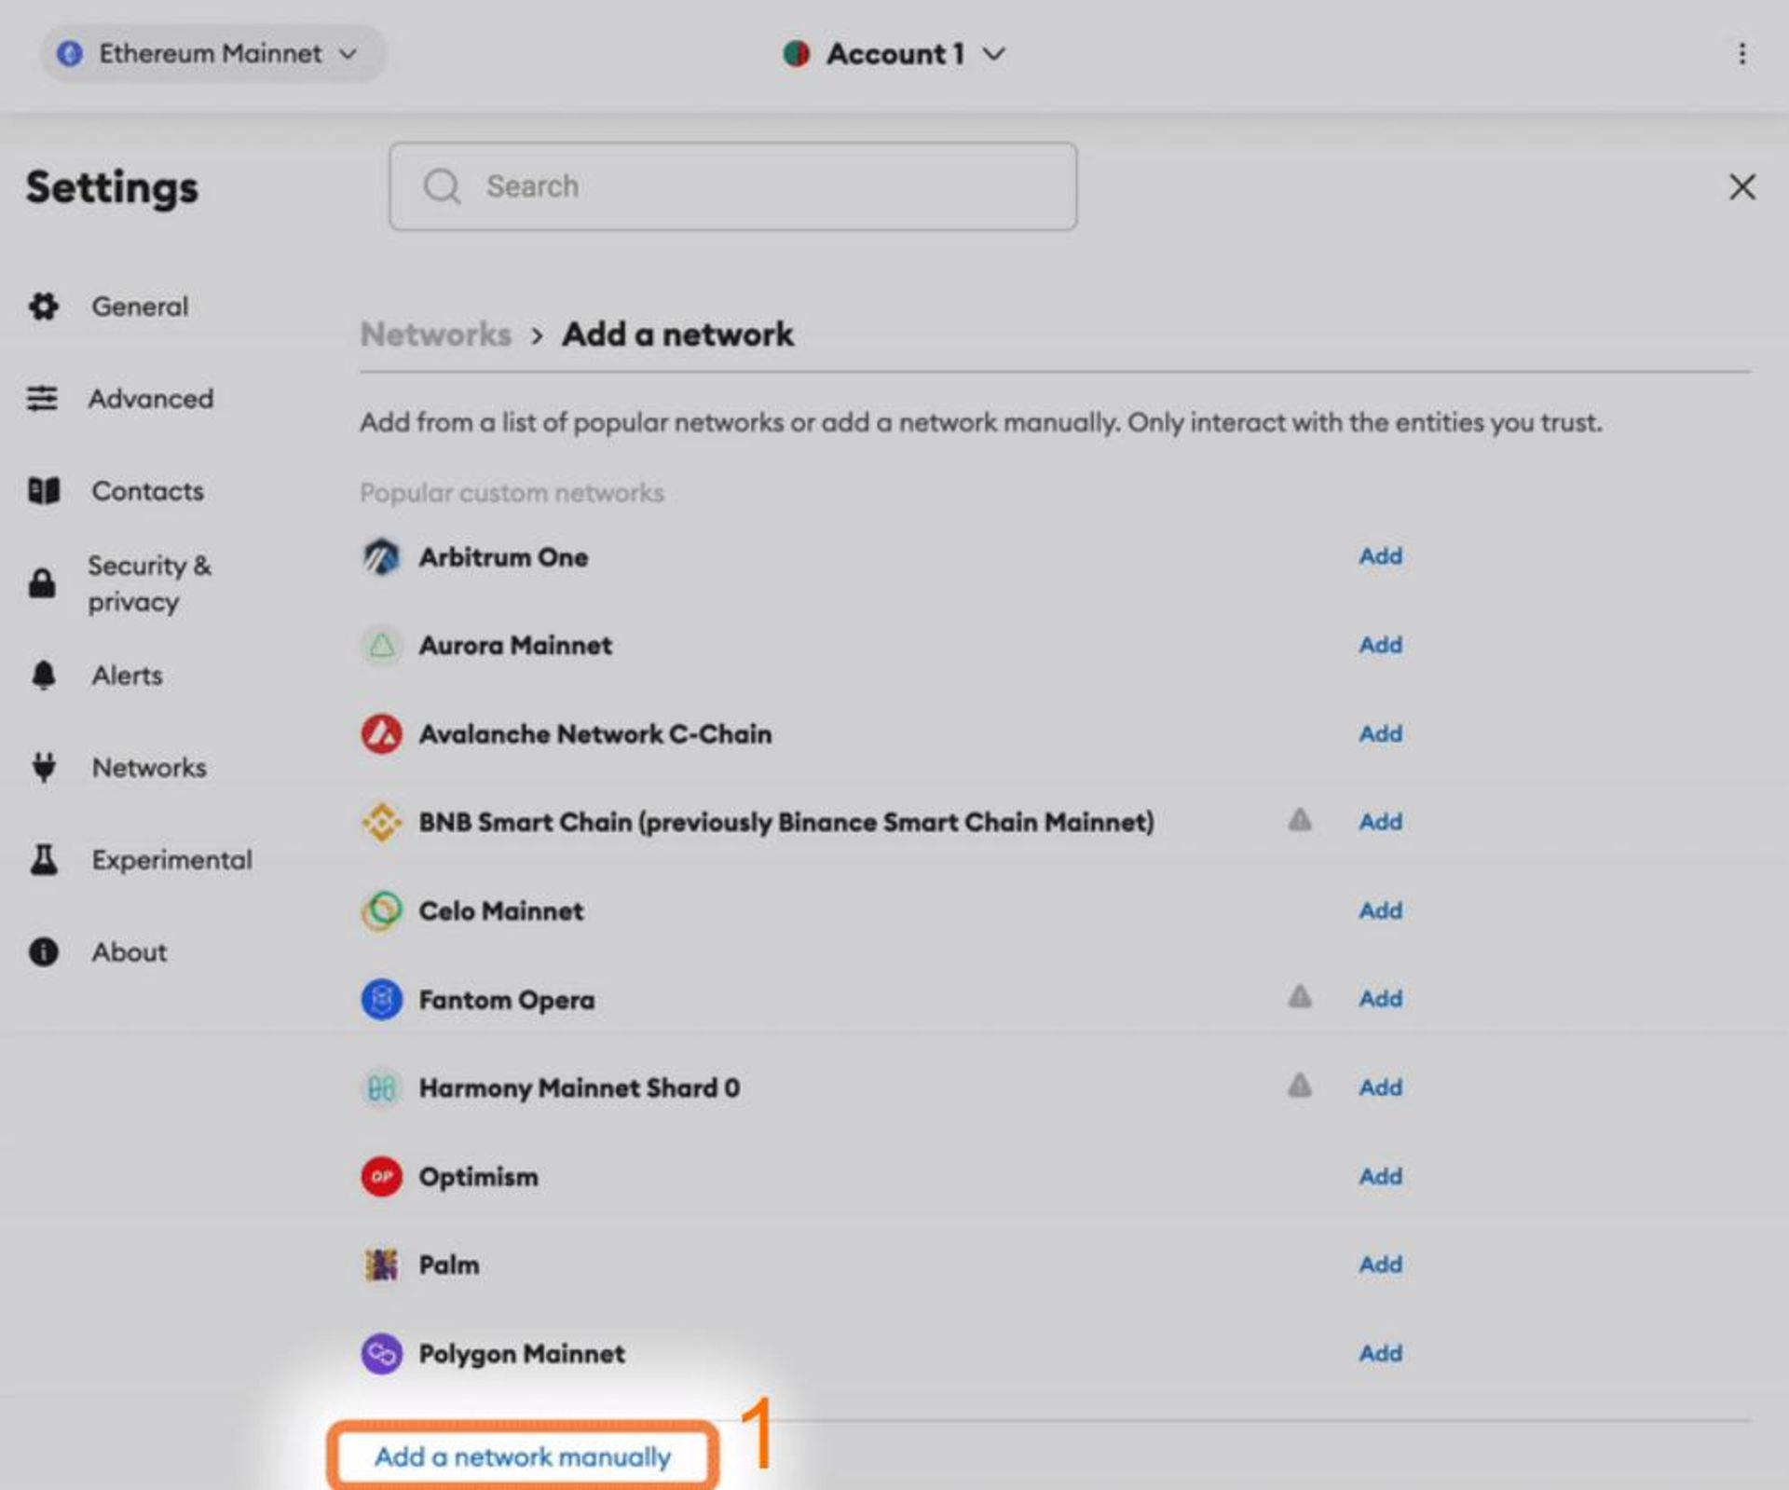Click the Avalanche logo icon

point(381,734)
